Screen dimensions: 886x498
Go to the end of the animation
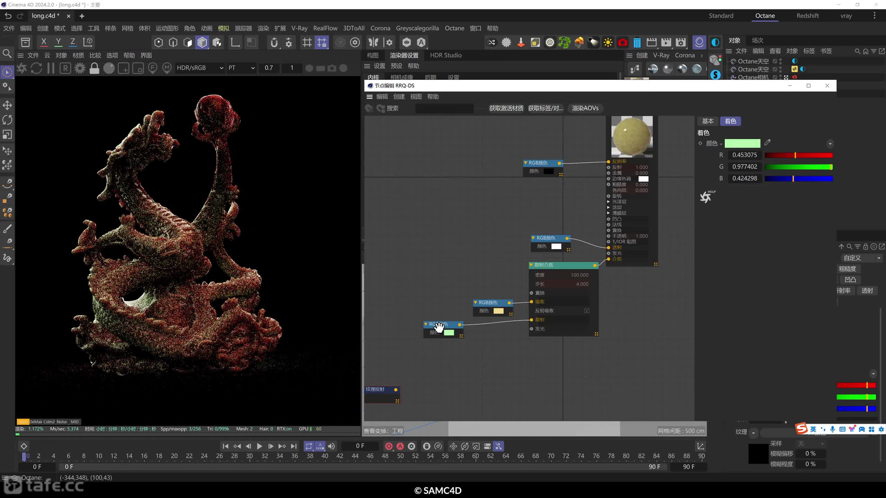click(293, 446)
